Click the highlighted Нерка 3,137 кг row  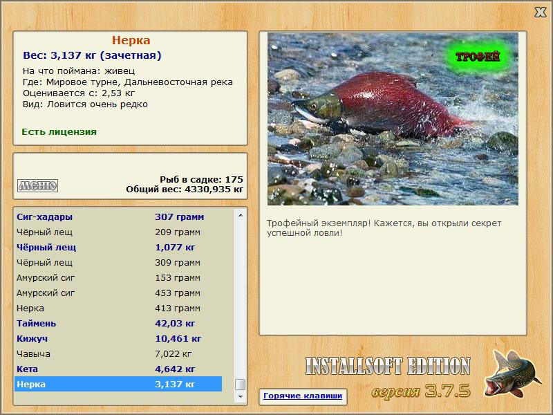click(x=118, y=384)
